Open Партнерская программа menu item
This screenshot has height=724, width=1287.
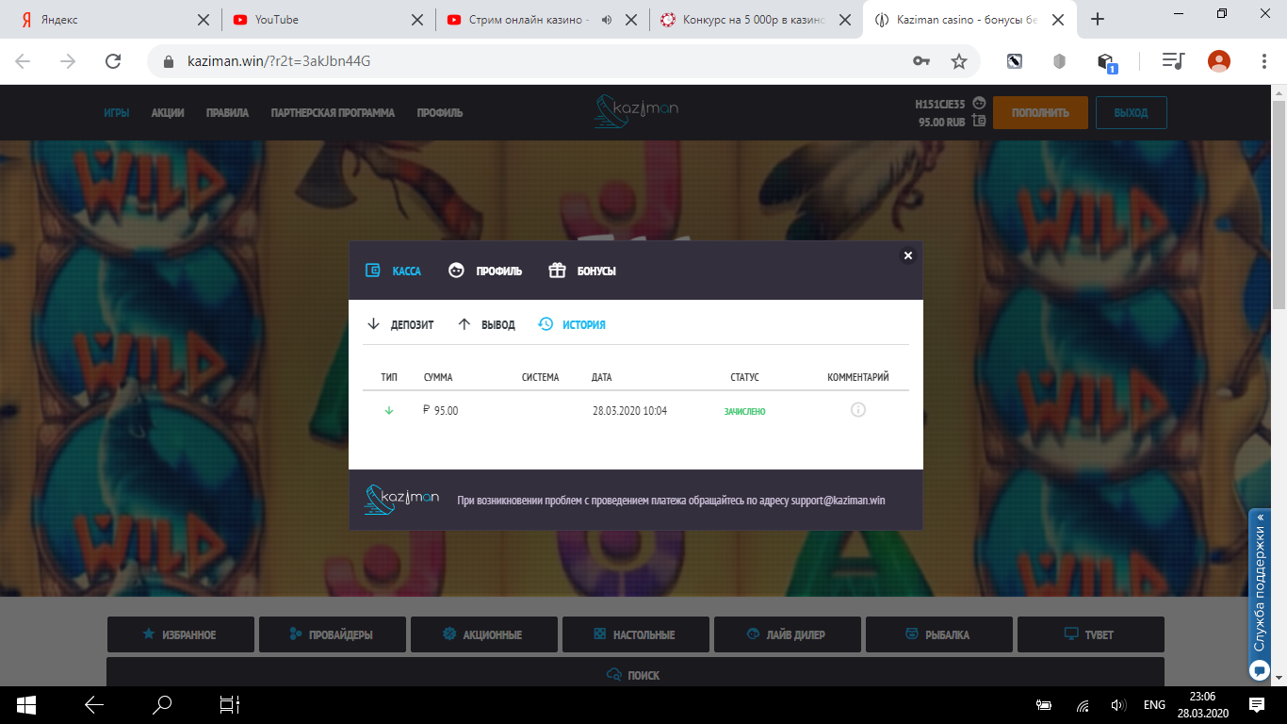tap(333, 112)
